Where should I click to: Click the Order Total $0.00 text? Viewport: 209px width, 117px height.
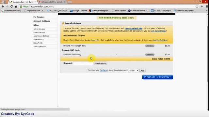coord(161,59)
